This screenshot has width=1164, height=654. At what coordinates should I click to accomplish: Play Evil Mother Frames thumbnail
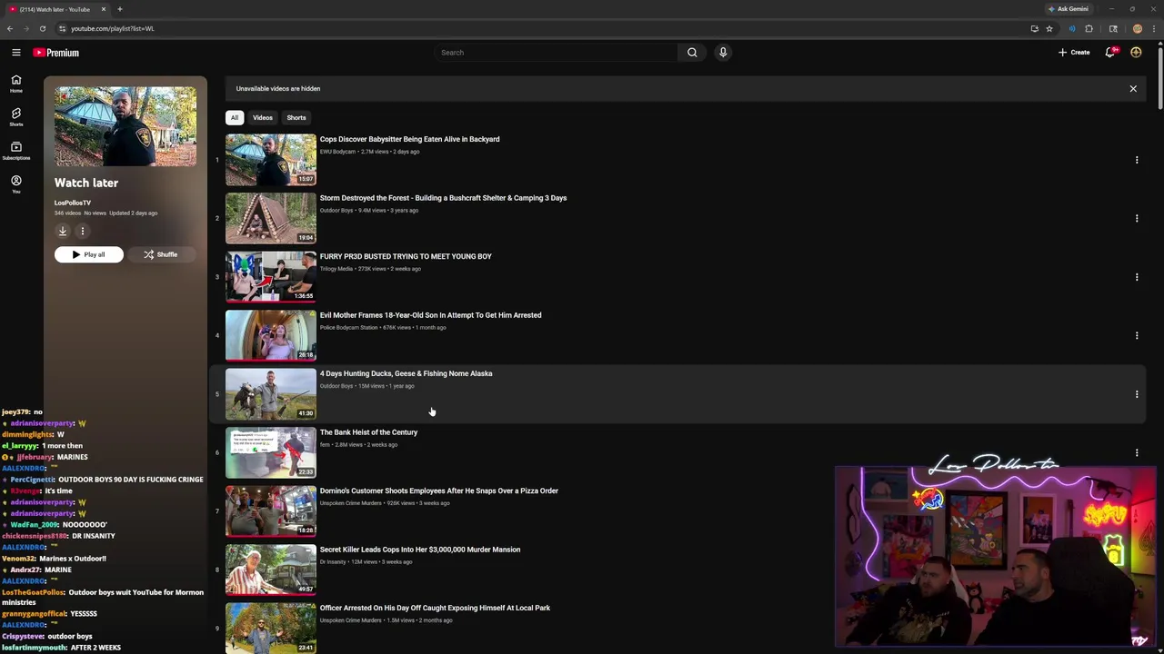[x=271, y=335]
